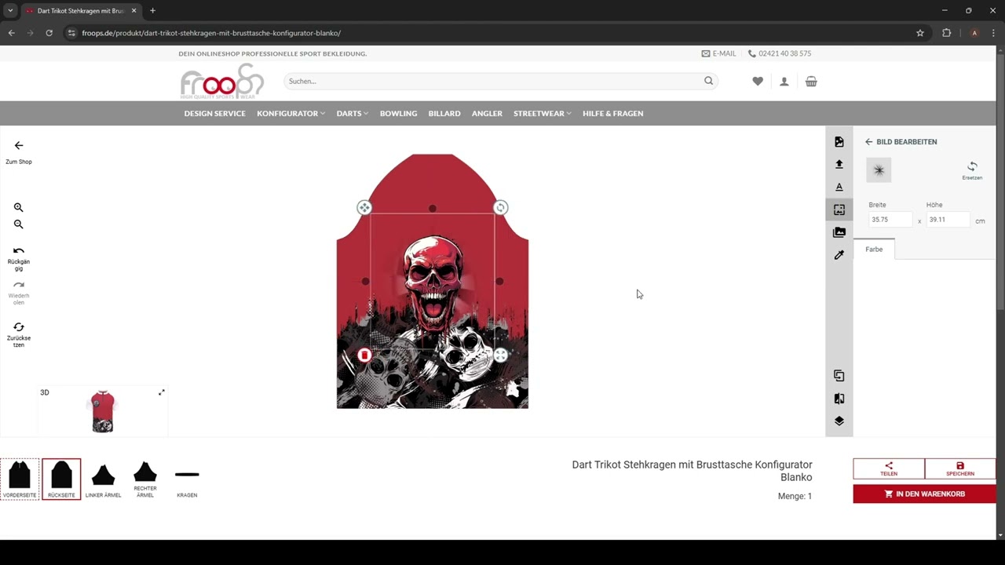Image resolution: width=1005 pixels, height=565 pixels.
Task: Redo action with Wiederholen
Action: (x=19, y=293)
